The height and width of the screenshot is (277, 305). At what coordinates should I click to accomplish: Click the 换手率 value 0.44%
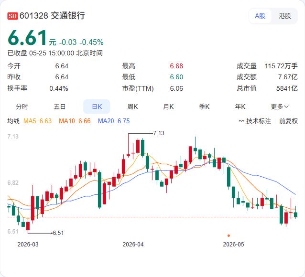[x=59, y=88]
